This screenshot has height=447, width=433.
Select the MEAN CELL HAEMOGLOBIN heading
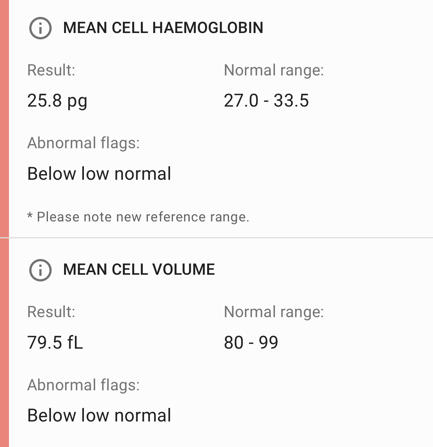(163, 28)
